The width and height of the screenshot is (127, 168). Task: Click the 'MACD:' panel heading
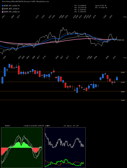[8, 126]
